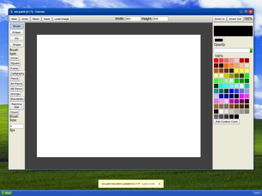The height and width of the screenshot is (196, 262).
Task: Select the Bloodstain brush type
Action: [17, 99]
